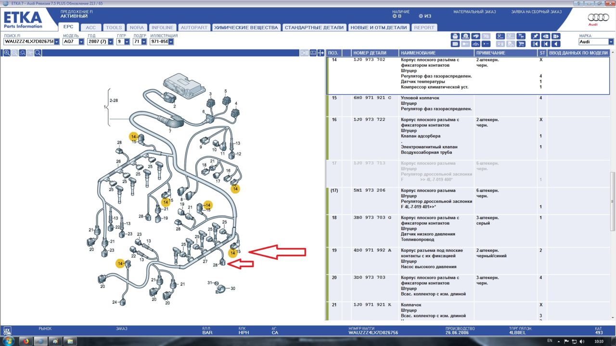Switch to the ACC tab

tap(91, 27)
